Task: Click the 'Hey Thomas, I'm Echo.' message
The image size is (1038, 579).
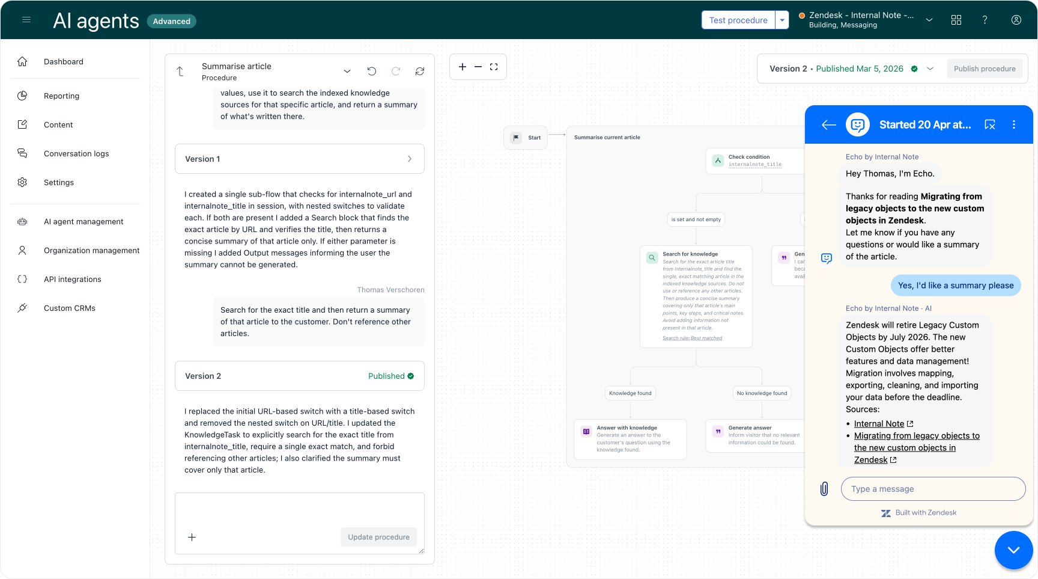Action: (x=890, y=174)
